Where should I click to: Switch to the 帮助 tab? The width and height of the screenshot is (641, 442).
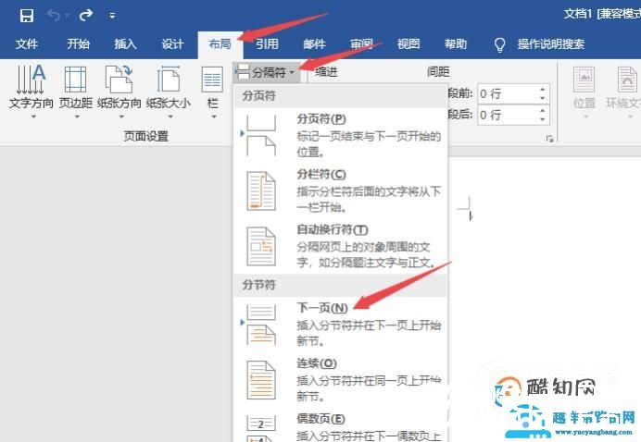[456, 43]
